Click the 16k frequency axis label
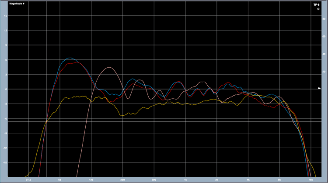Viewport: 328px width, 183px height. (311, 180)
